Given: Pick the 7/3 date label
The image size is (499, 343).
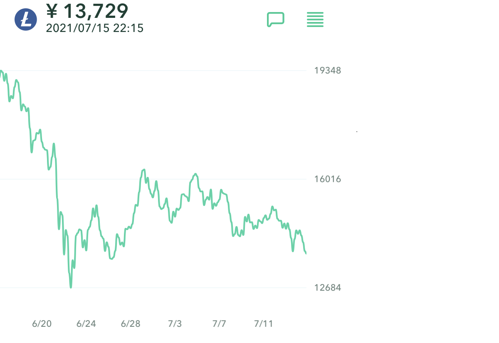Looking at the screenshot, I should pos(175,324).
